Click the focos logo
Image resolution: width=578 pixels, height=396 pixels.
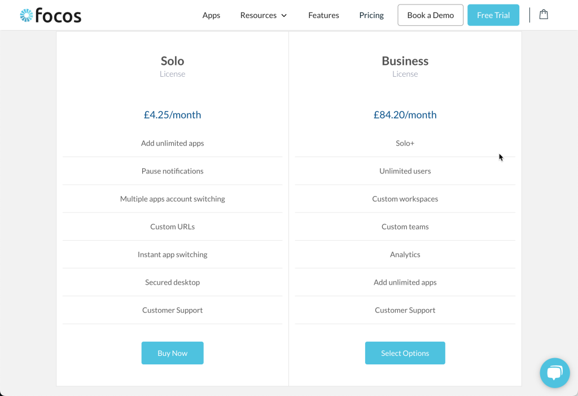tap(50, 15)
